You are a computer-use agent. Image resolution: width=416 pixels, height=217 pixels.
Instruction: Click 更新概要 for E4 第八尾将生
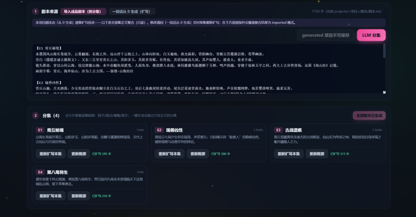click(79, 196)
